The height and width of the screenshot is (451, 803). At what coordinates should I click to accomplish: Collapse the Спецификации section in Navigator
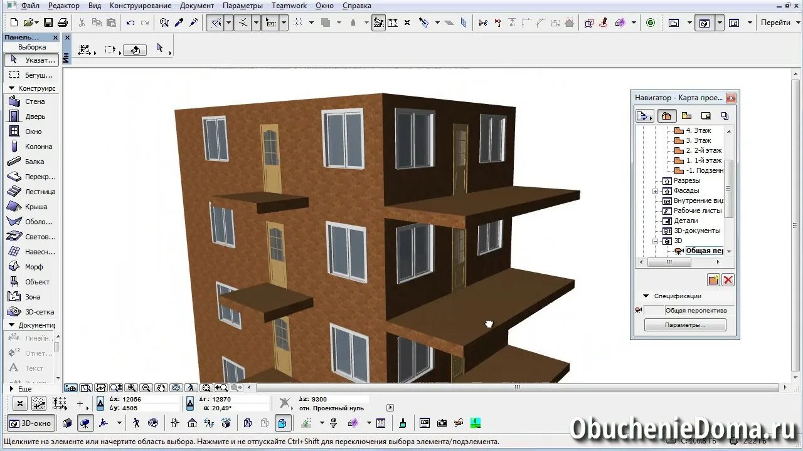click(x=645, y=296)
